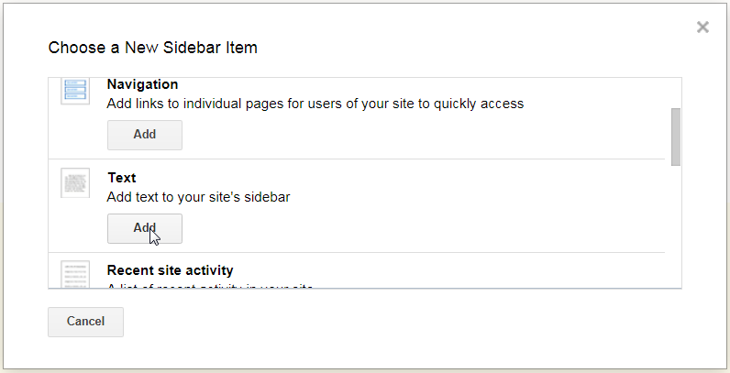This screenshot has width=730, height=373.
Task: Click the cut-off Recent site activity description
Action: [209, 286]
